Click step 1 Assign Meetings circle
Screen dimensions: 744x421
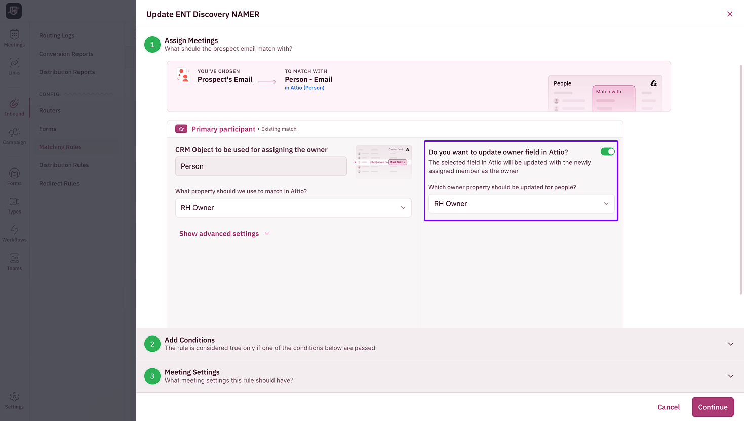[x=152, y=45]
